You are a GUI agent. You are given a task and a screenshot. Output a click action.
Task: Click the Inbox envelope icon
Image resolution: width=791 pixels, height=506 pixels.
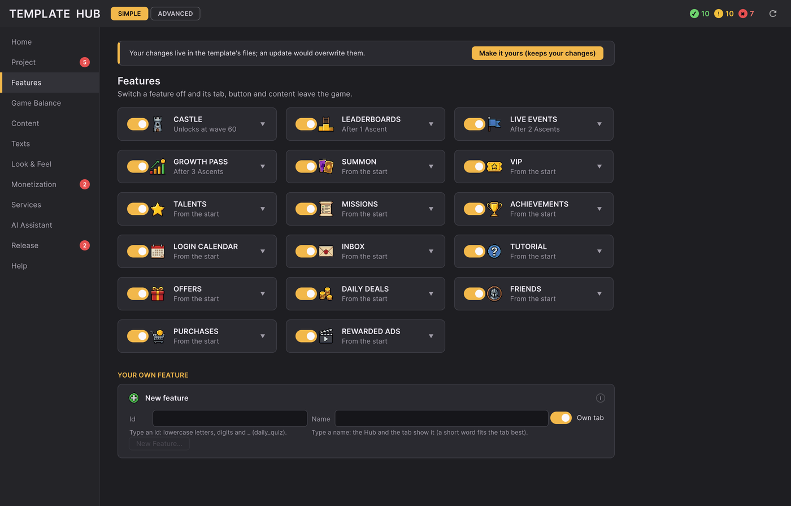(326, 251)
